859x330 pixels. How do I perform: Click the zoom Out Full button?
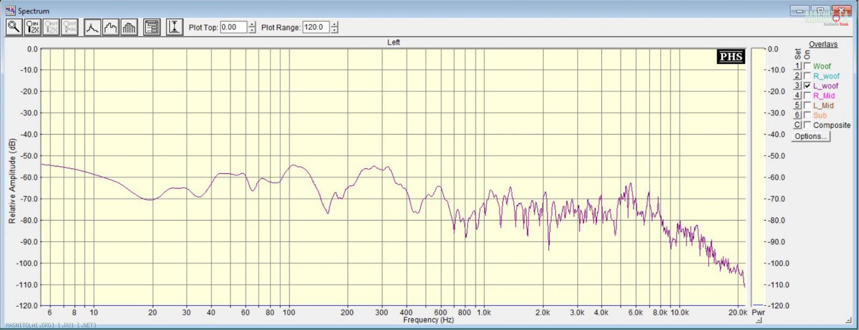tap(70, 27)
